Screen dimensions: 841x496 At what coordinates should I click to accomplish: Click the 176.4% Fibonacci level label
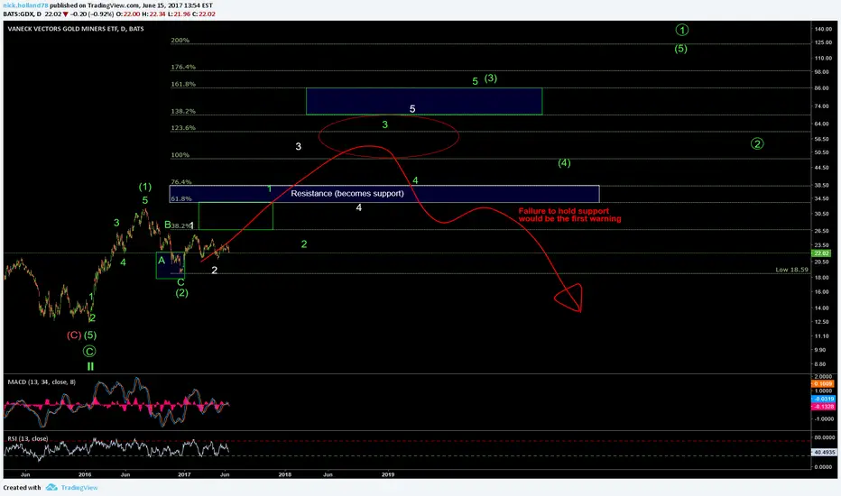pos(183,67)
